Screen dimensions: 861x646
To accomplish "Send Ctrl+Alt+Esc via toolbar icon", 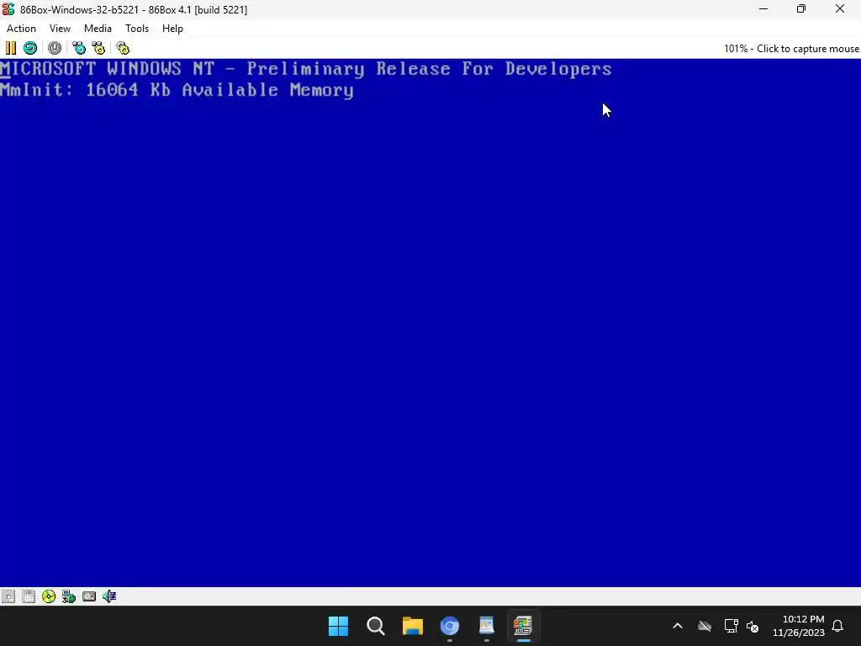I will click(x=98, y=48).
